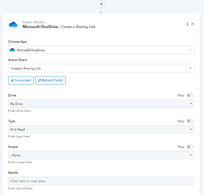Open the three-dot action menu
The image size is (204, 195).
click(x=187, y=24)
